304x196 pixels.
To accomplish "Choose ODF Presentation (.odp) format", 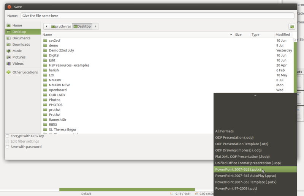I will click(255, 137).
